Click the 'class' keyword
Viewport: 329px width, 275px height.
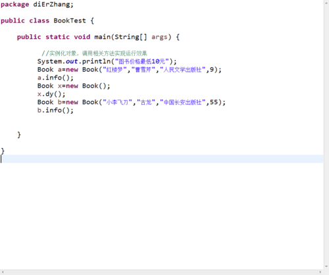39,20
